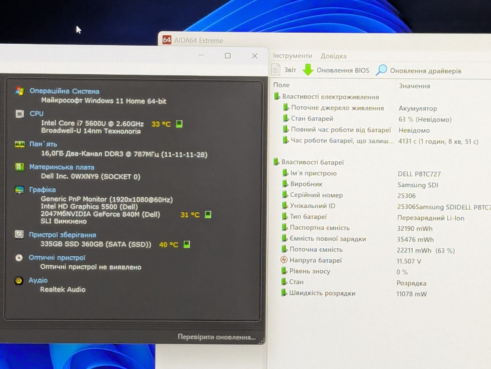Select the Час роботи батареї, що залиш... row
This screenshot has height=369, width=491.
386,141
